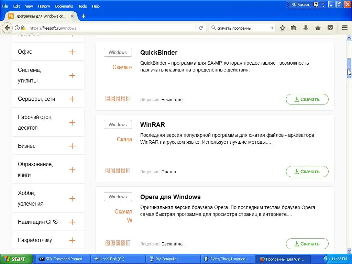Go to the Firefox home page icon

pos(318,28)
